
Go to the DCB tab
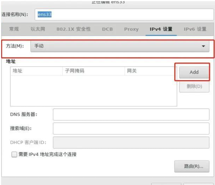tap(107, 29)
